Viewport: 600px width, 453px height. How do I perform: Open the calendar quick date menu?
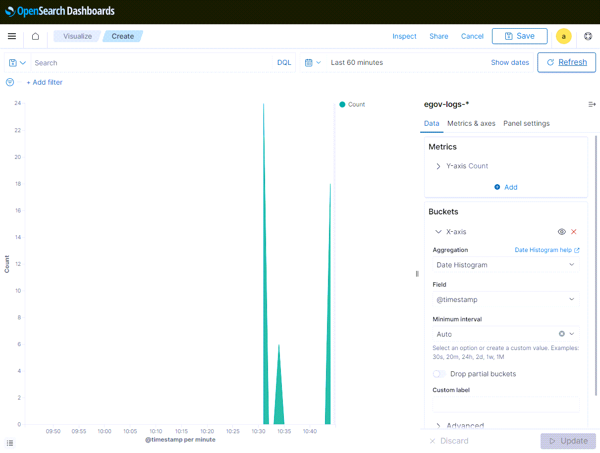[313, 62]
